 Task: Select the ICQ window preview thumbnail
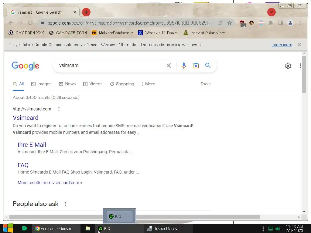tap(119, 216)
